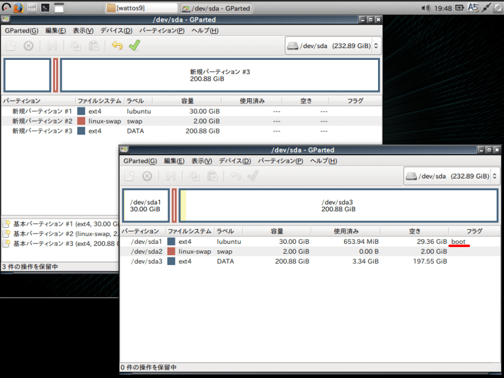The image size is (504, 378).
Task: Click the greyed Apply checkmark in front window
Action: coord(253,175)
